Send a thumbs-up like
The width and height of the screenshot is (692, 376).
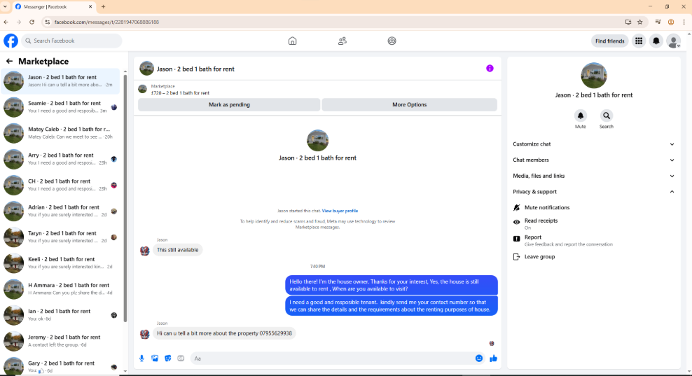(493, 358)
